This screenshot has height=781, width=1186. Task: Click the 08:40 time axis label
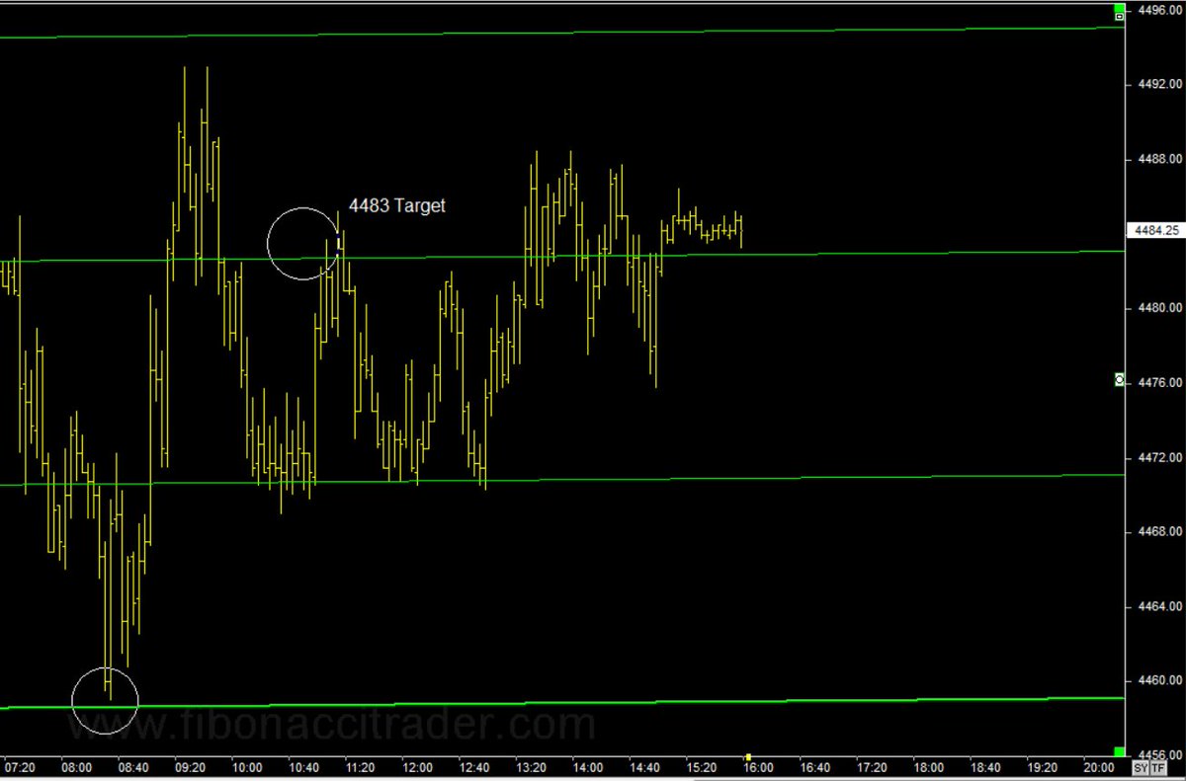tap(133, 768)
